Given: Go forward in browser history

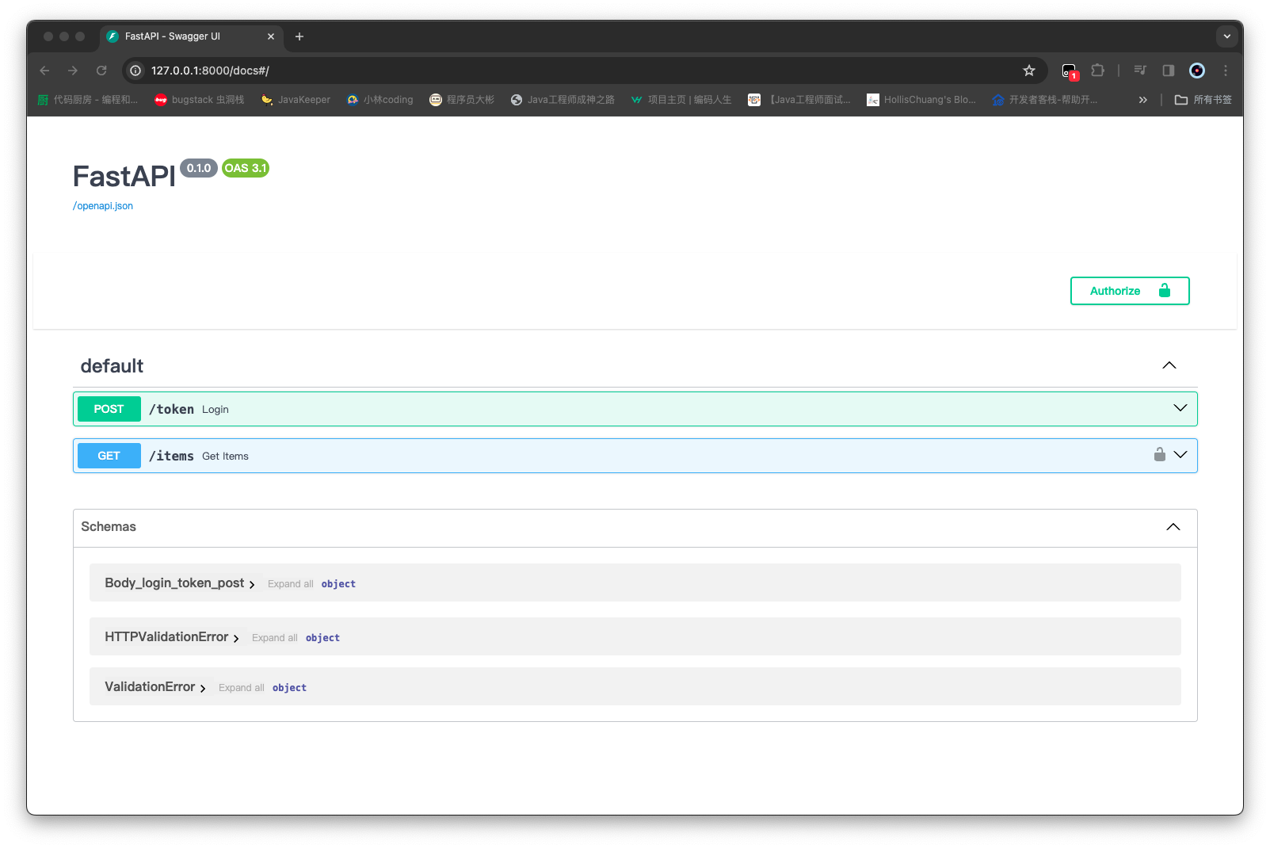Looking at the screenshot, I should (x=73, y=71).
